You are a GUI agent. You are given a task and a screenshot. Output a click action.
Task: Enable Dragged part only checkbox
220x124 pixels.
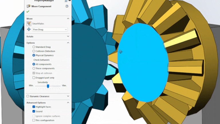click(x=34, y=77)
